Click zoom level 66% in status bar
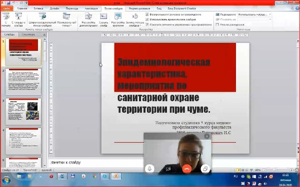This screenshot has height=187, width=300. [x=257, y=170]
